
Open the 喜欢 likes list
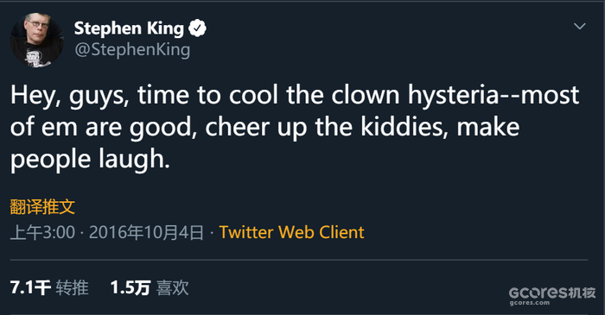click(x=173, y=287)
